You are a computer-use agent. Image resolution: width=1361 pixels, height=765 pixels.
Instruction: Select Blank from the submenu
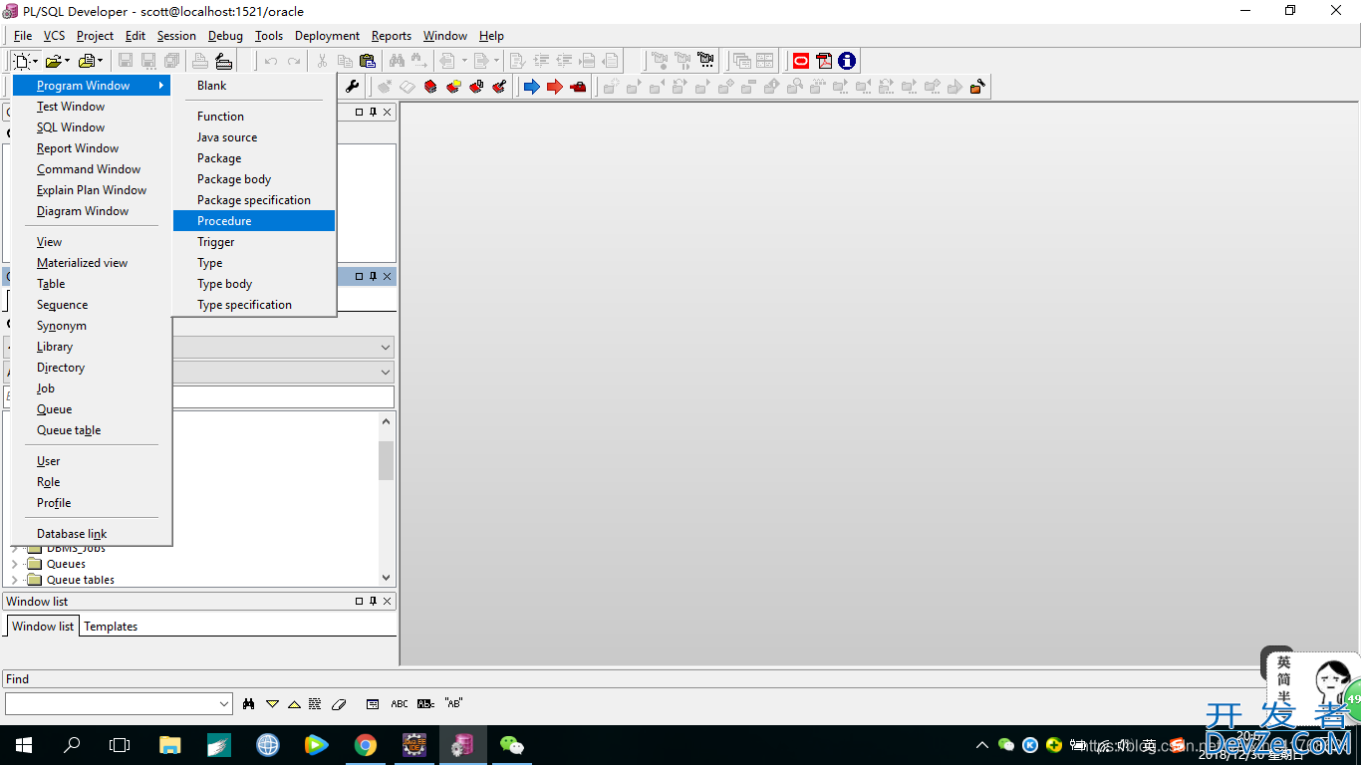coord(254,86)
